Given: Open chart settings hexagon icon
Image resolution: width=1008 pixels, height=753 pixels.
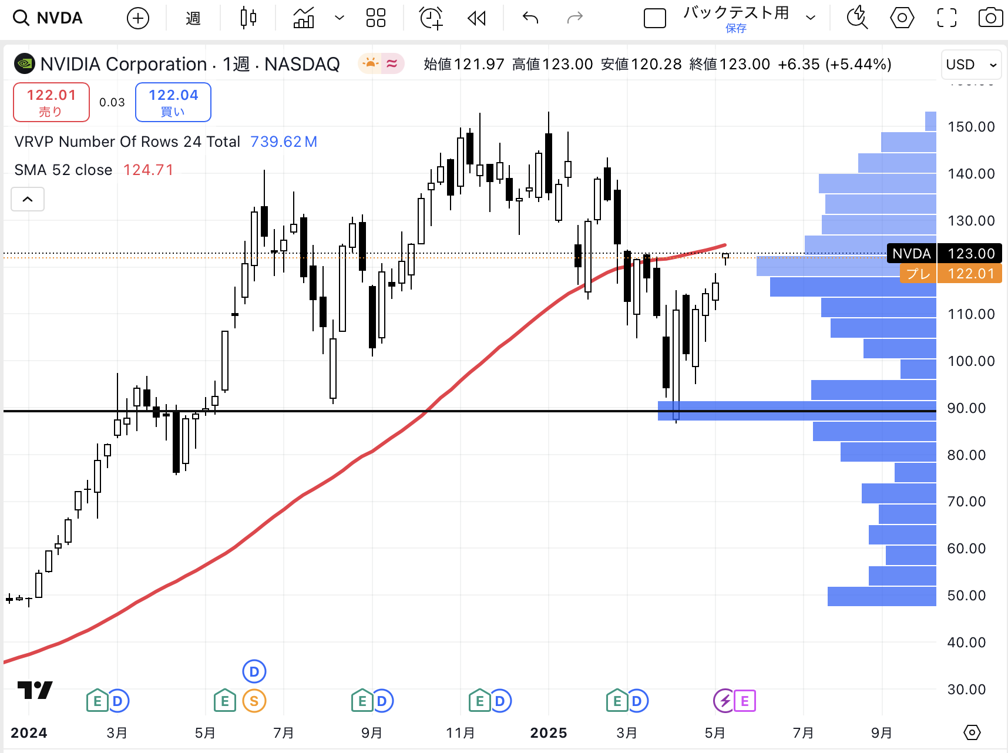Looking at the screenshot, I should pos(902,18).
